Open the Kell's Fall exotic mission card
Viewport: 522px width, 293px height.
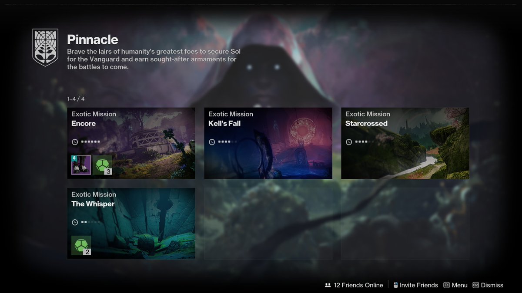[x=268, y=143]
